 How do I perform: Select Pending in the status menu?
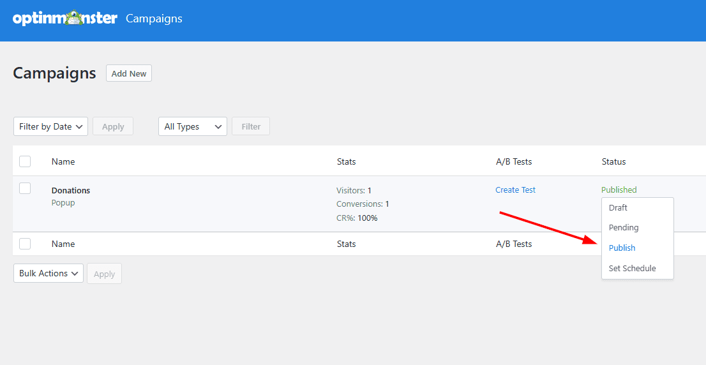pos(624,227)
